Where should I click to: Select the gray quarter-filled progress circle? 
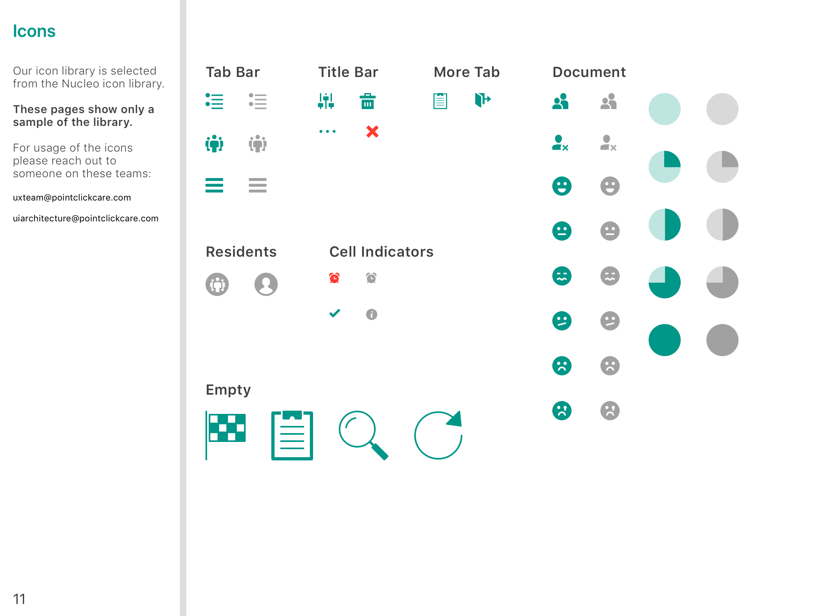click(x=722, y=167)
